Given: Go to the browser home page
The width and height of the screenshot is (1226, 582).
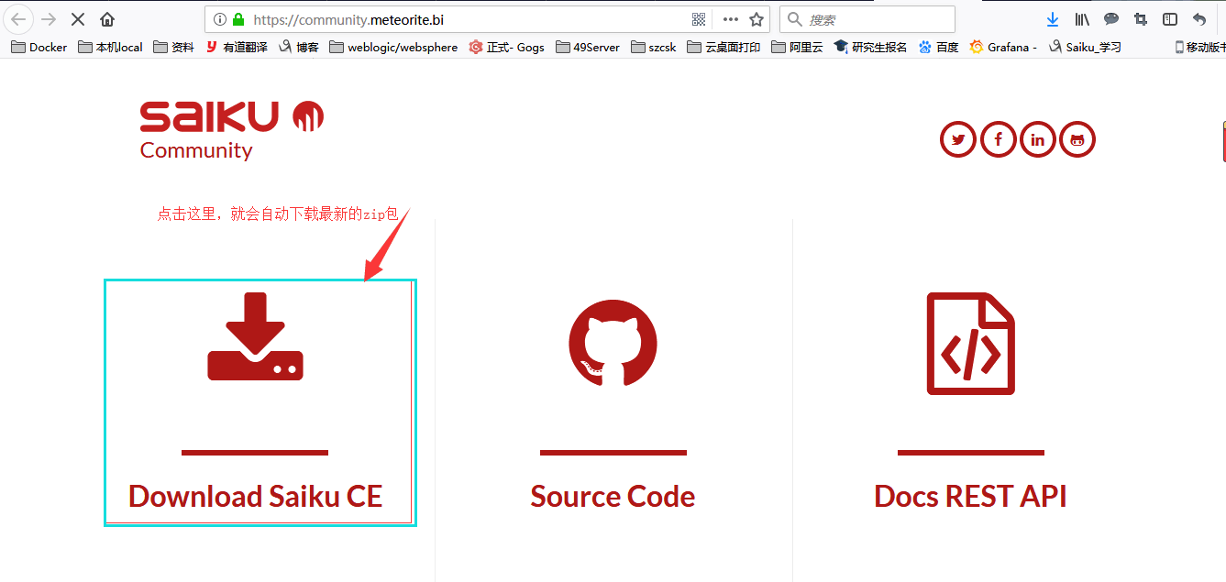Looking at the screenshot, I should (x=107, y=19).
